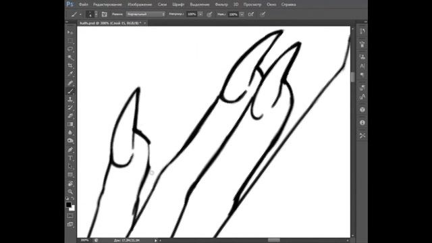Select the Eraser tool
Screen dimensions: 432x243
(70, 116)
